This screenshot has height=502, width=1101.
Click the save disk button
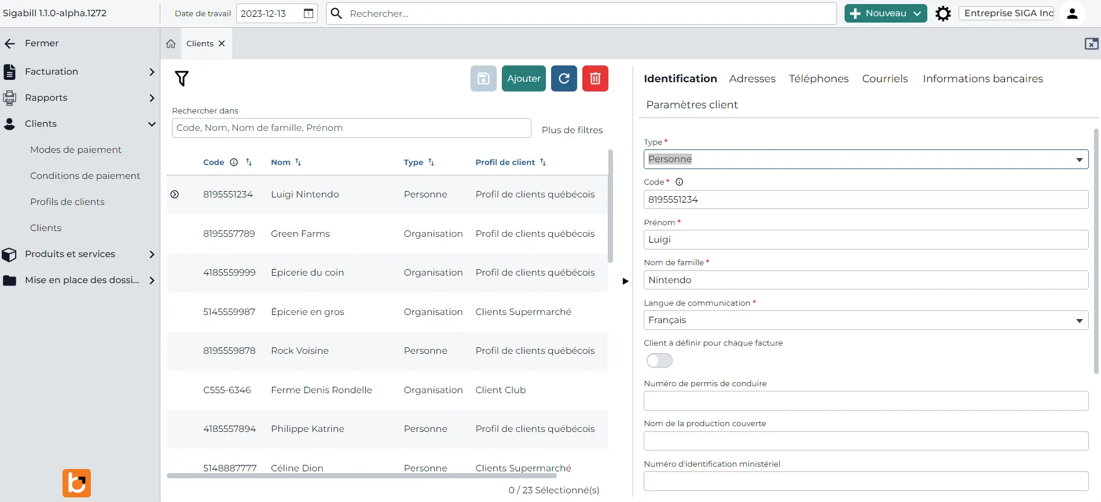coord(483,78)
